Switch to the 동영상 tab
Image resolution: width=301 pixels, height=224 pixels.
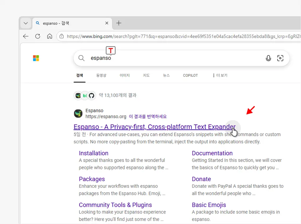101,76
